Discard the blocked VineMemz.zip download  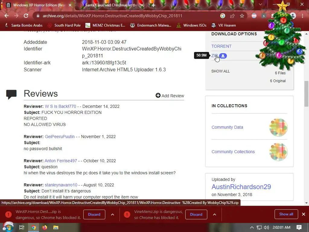coord(196,214)
